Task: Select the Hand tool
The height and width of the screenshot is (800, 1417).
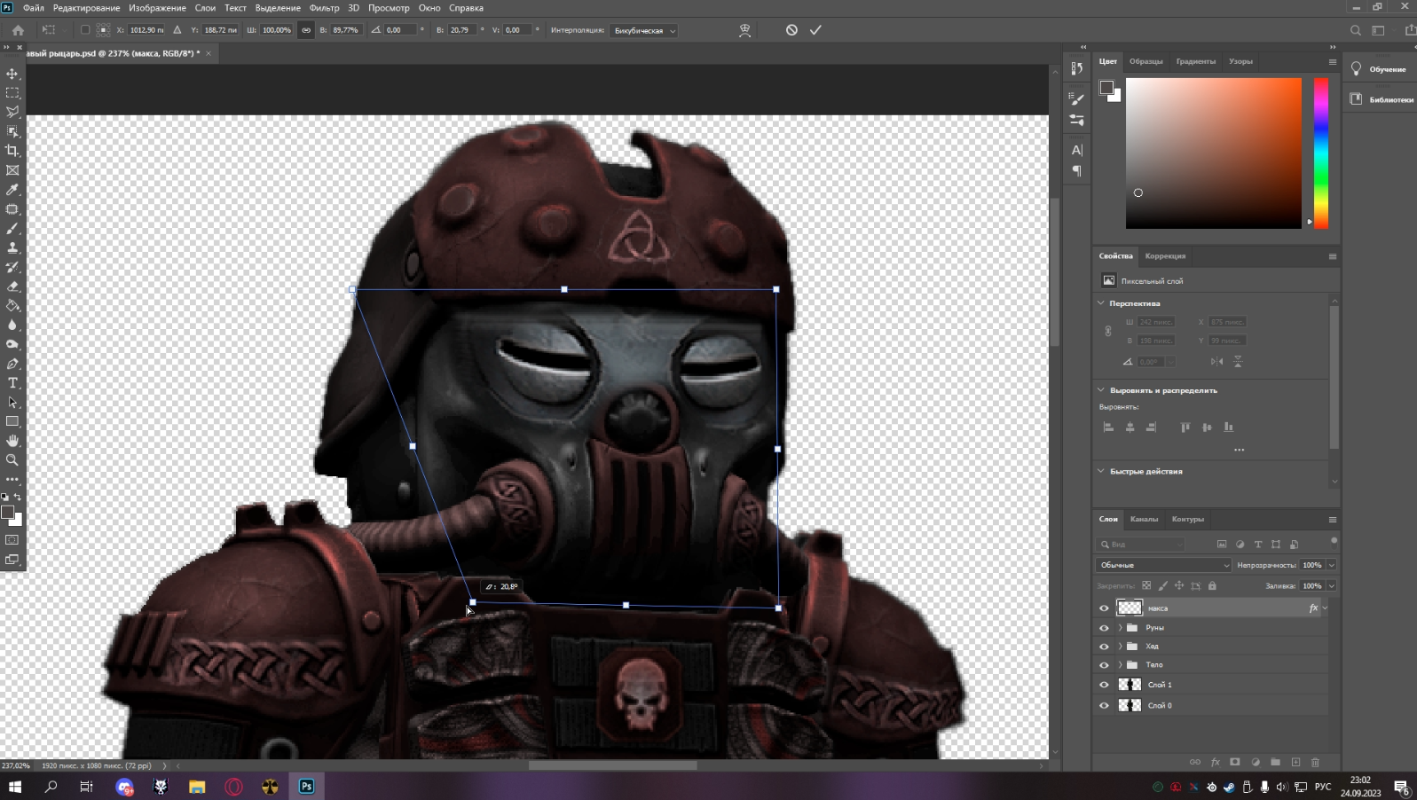Action: (12, 441)
